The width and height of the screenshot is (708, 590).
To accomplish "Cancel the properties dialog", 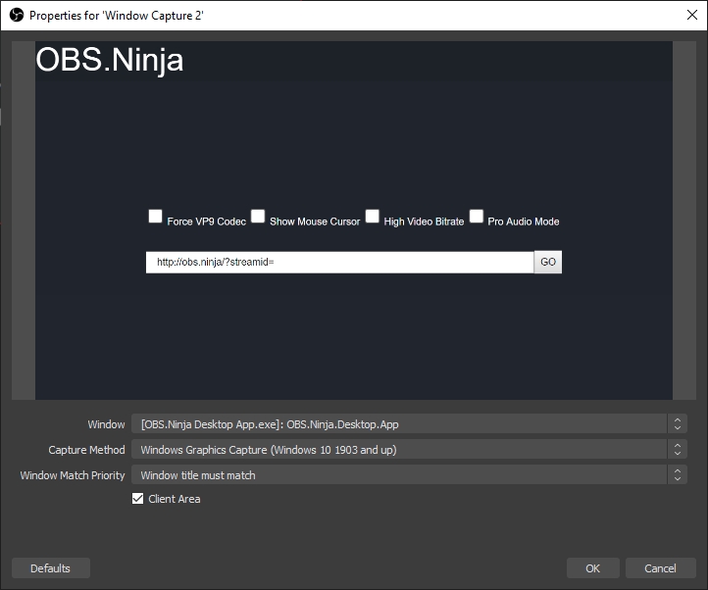I will coord(659,568).
